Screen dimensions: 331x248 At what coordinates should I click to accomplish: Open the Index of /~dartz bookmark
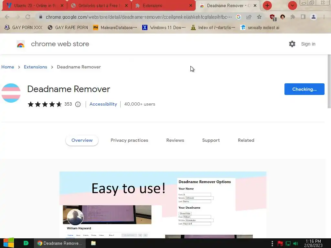(213, 28)
